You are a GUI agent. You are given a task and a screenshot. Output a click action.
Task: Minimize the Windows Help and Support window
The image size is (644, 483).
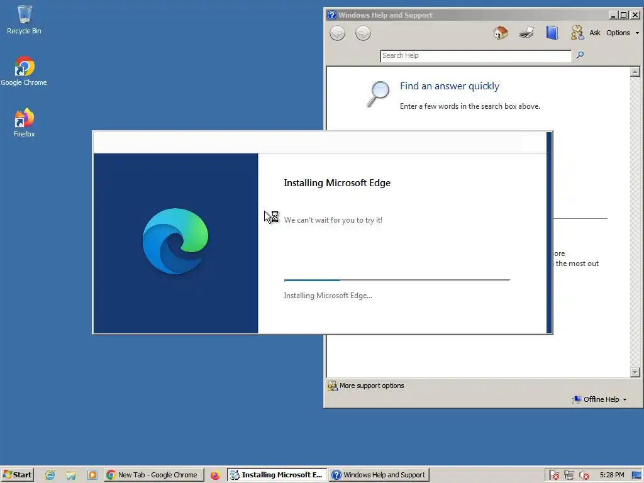point(613,15)
